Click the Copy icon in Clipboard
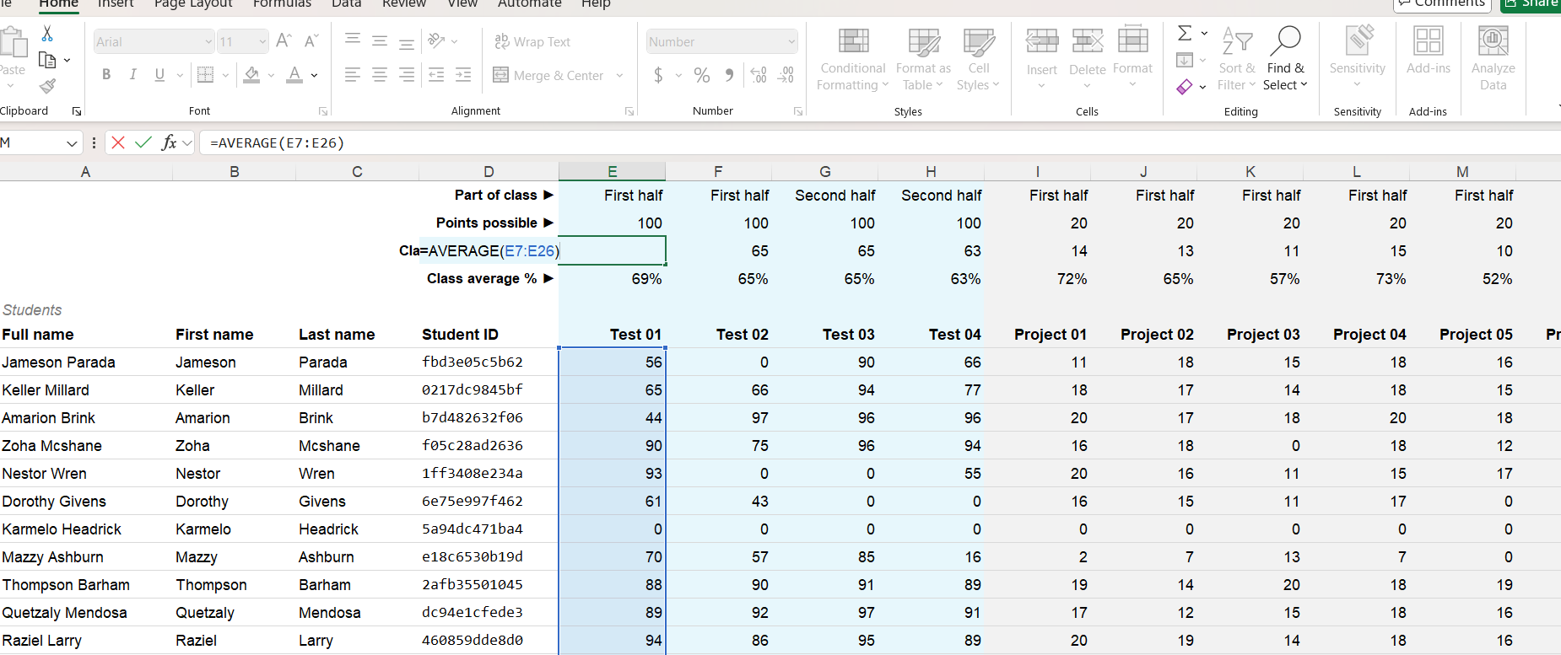 coord(47,61)
